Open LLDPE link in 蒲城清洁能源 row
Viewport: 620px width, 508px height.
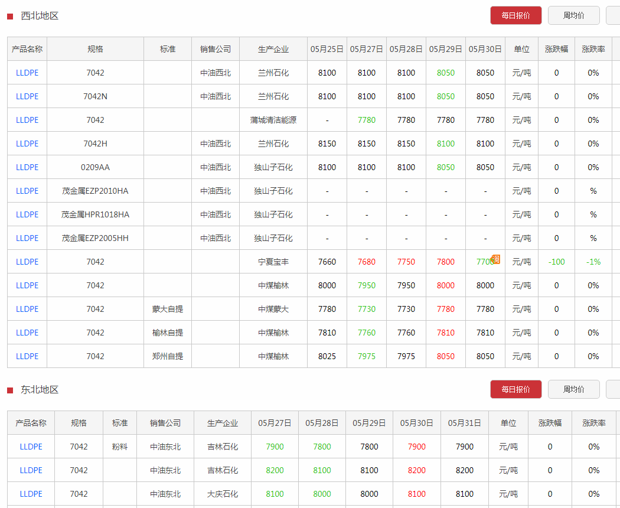pos(27,120)
